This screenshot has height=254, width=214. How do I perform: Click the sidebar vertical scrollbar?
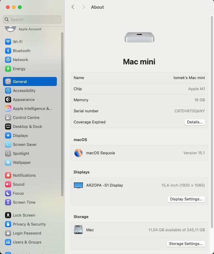click(x=62, y=114)
